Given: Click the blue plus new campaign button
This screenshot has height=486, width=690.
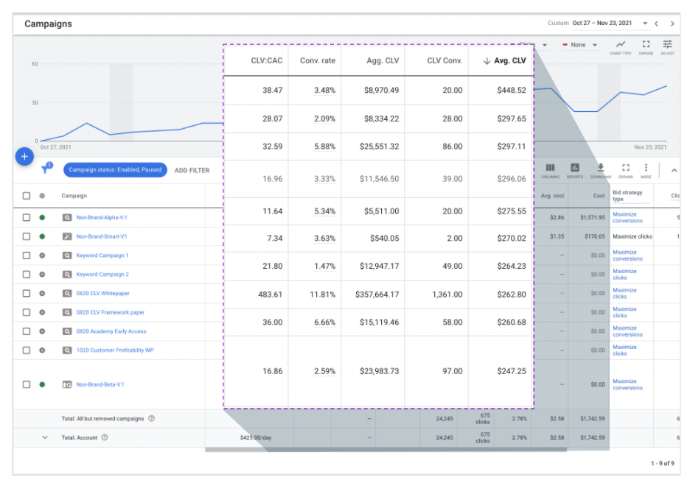Looking at the screenshot, I should (24, 156).
